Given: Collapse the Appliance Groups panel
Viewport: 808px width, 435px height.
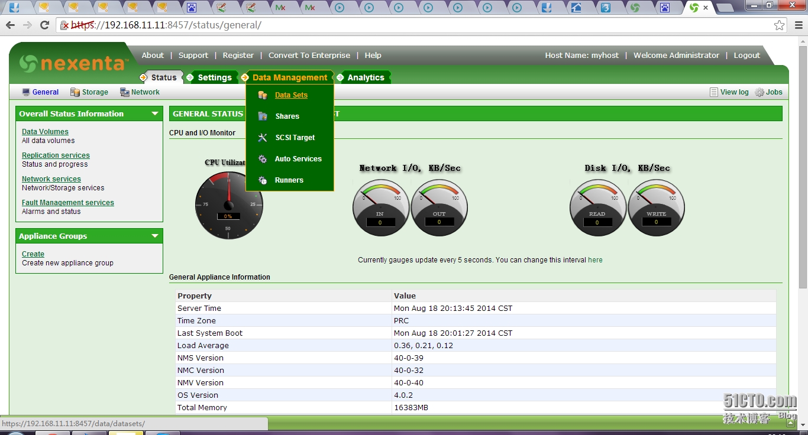Looking at the screenshot, I should 155,236.
